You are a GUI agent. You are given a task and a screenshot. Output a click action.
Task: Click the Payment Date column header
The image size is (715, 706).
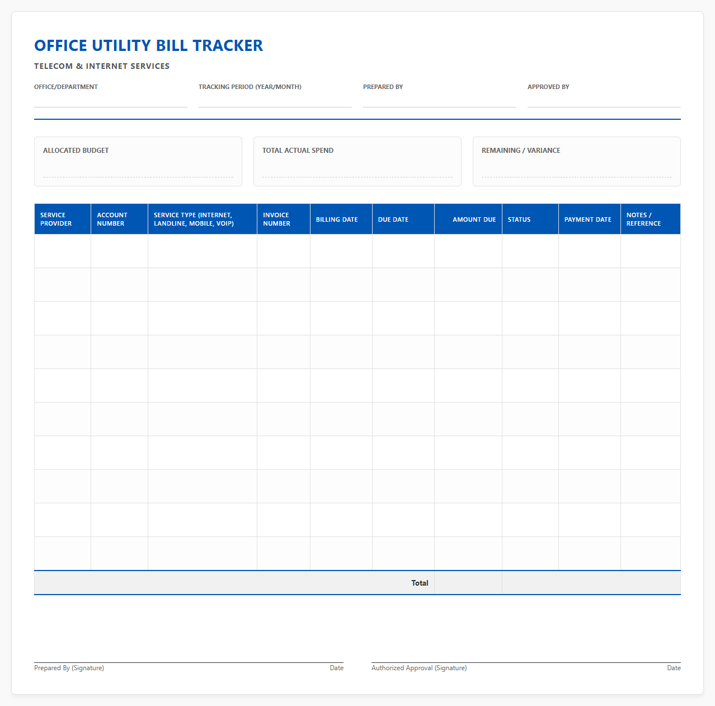(590, 219)
